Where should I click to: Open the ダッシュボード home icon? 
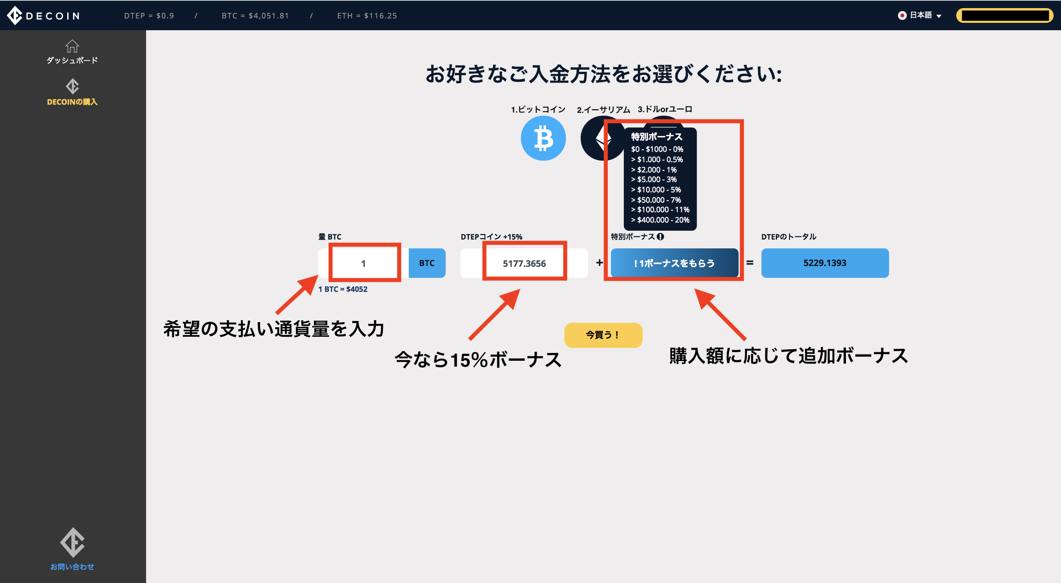[72, 46]
